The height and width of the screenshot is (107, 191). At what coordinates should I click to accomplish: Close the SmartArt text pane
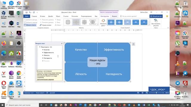click(62, 43)
